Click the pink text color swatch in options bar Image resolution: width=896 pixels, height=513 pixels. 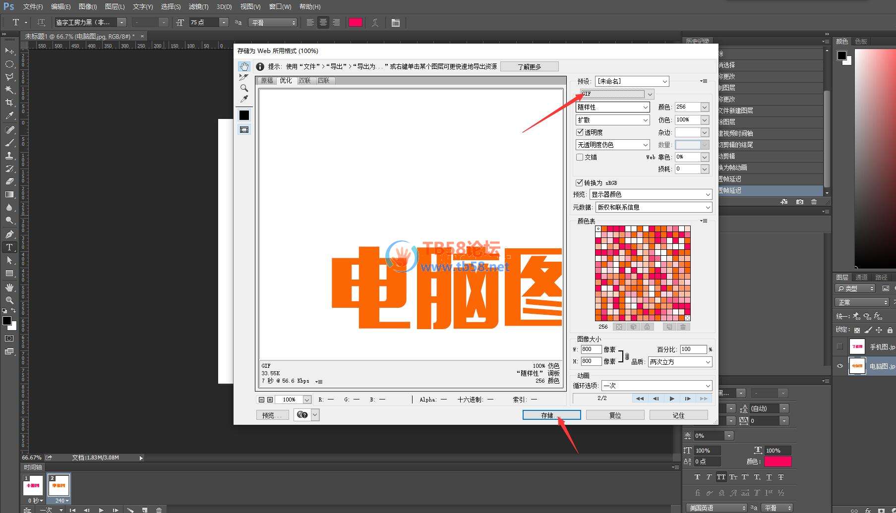[355, 22]
